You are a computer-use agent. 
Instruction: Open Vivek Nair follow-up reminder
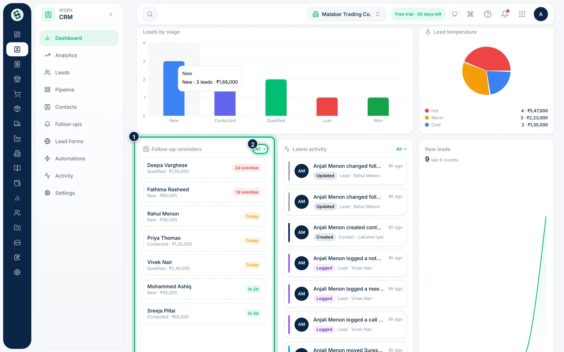pos(204,265)
